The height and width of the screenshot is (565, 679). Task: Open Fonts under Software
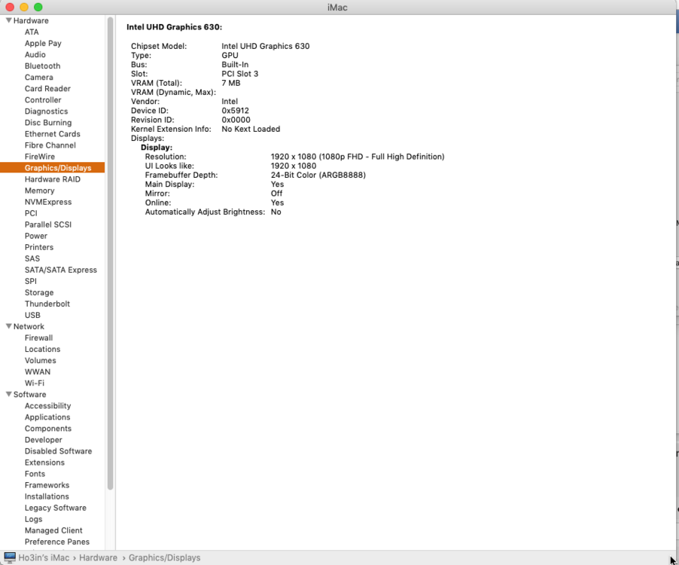point(34,473)
